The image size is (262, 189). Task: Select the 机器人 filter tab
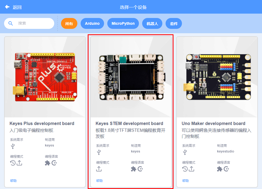click(152, 24)
